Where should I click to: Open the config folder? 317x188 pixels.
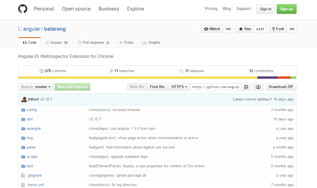pyautogui.click(x=32, y=110)
